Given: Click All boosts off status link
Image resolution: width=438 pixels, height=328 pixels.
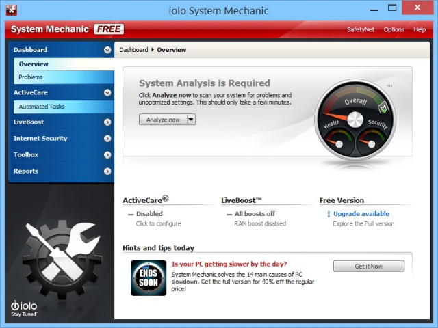Looking at the screenshot, I should pos(255,214).
